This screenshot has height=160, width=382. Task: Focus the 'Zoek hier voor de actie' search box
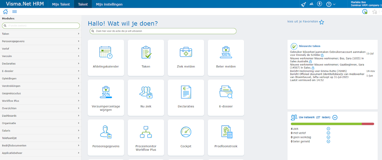(163, 31)
